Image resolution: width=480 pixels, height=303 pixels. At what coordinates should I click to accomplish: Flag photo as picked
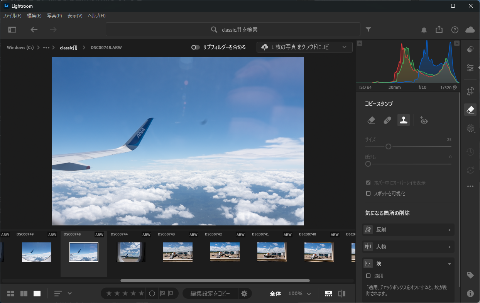(163, 293)
